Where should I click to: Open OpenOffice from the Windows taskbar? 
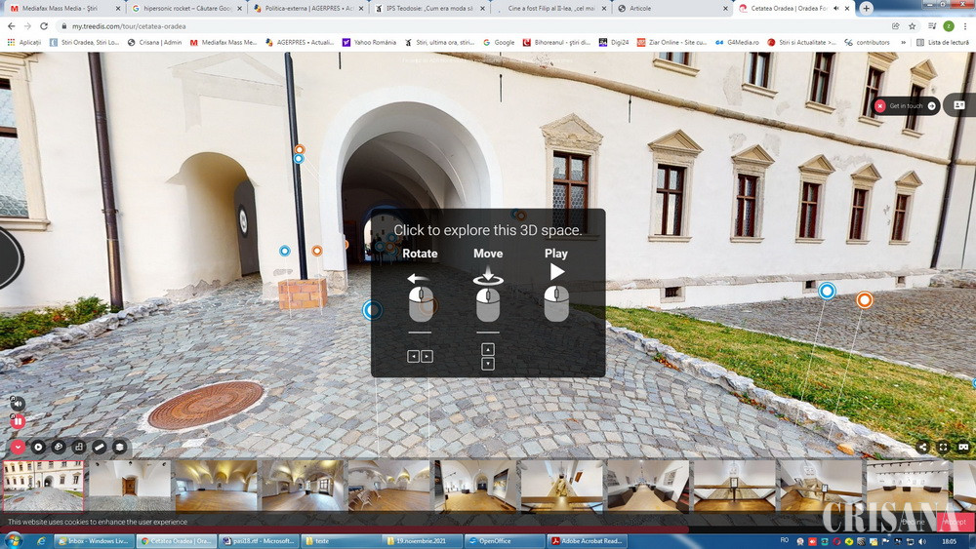point(505,541)
